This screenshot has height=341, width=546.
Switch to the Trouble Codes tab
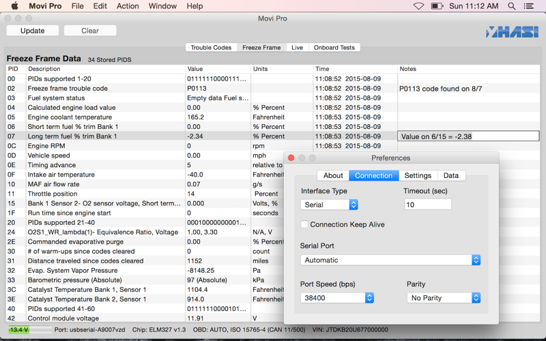tap(211, 47)
